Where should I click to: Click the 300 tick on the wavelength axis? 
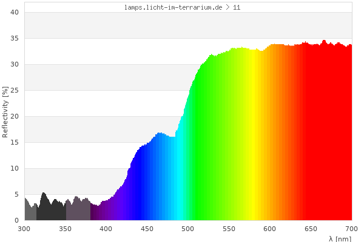[24, 229]
